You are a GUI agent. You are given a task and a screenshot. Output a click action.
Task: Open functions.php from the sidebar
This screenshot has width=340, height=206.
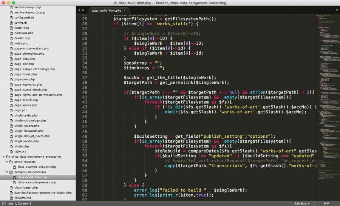(x=24, y=33)
